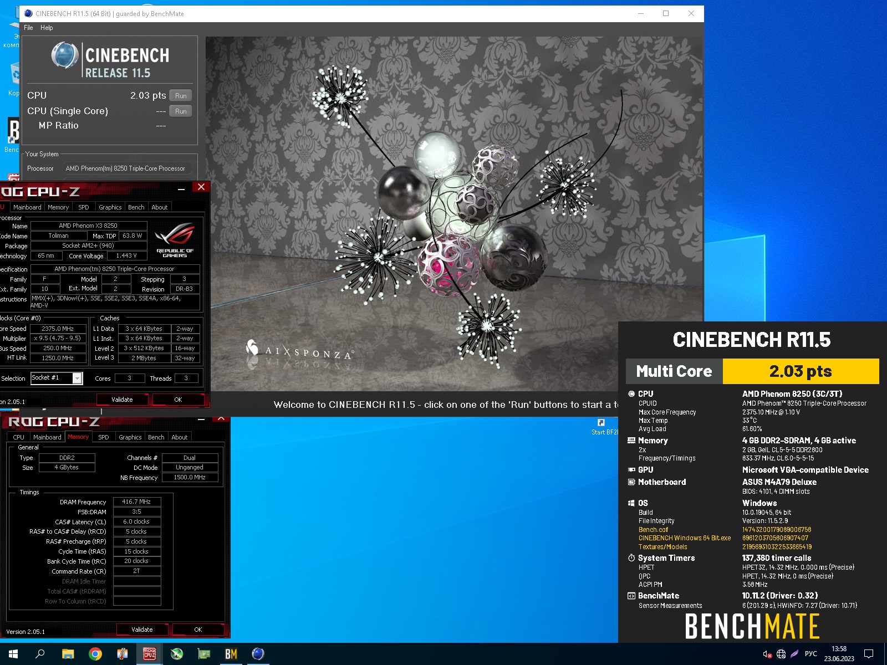Open About tab in upper CPU-Z window

click(160, 207)
